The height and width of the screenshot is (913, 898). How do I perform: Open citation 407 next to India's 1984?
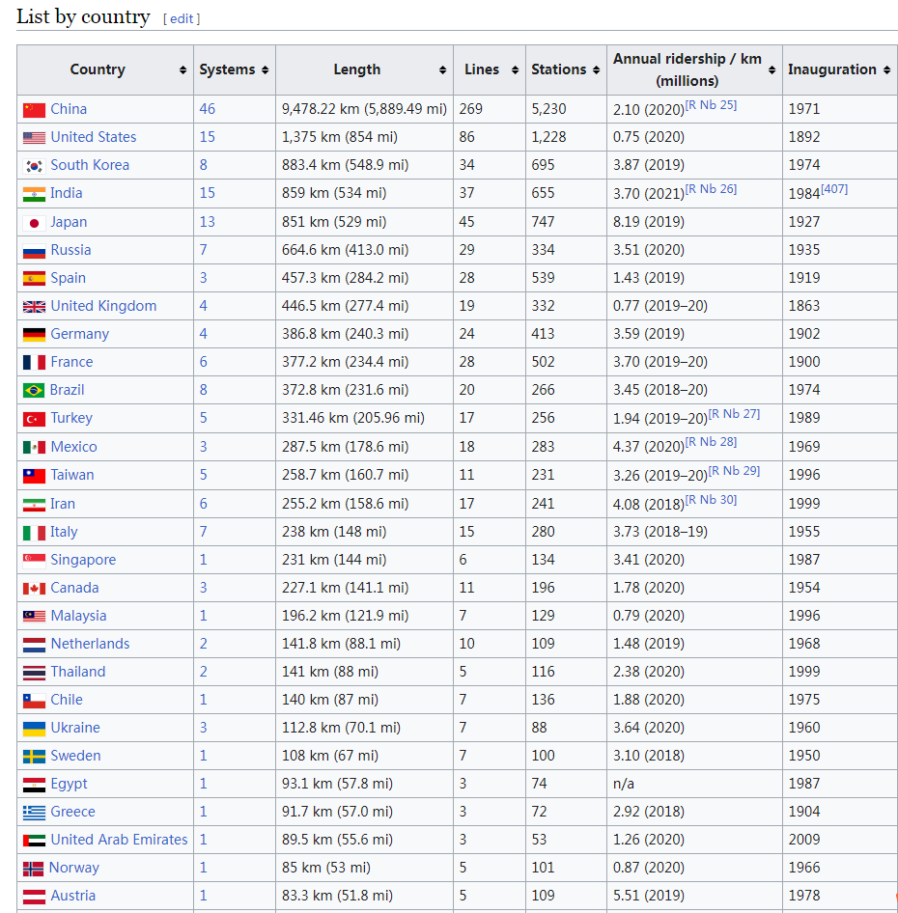point(834,188)
